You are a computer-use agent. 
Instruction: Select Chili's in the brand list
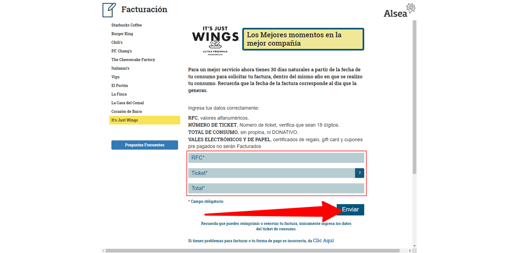[x=117, y=42]
